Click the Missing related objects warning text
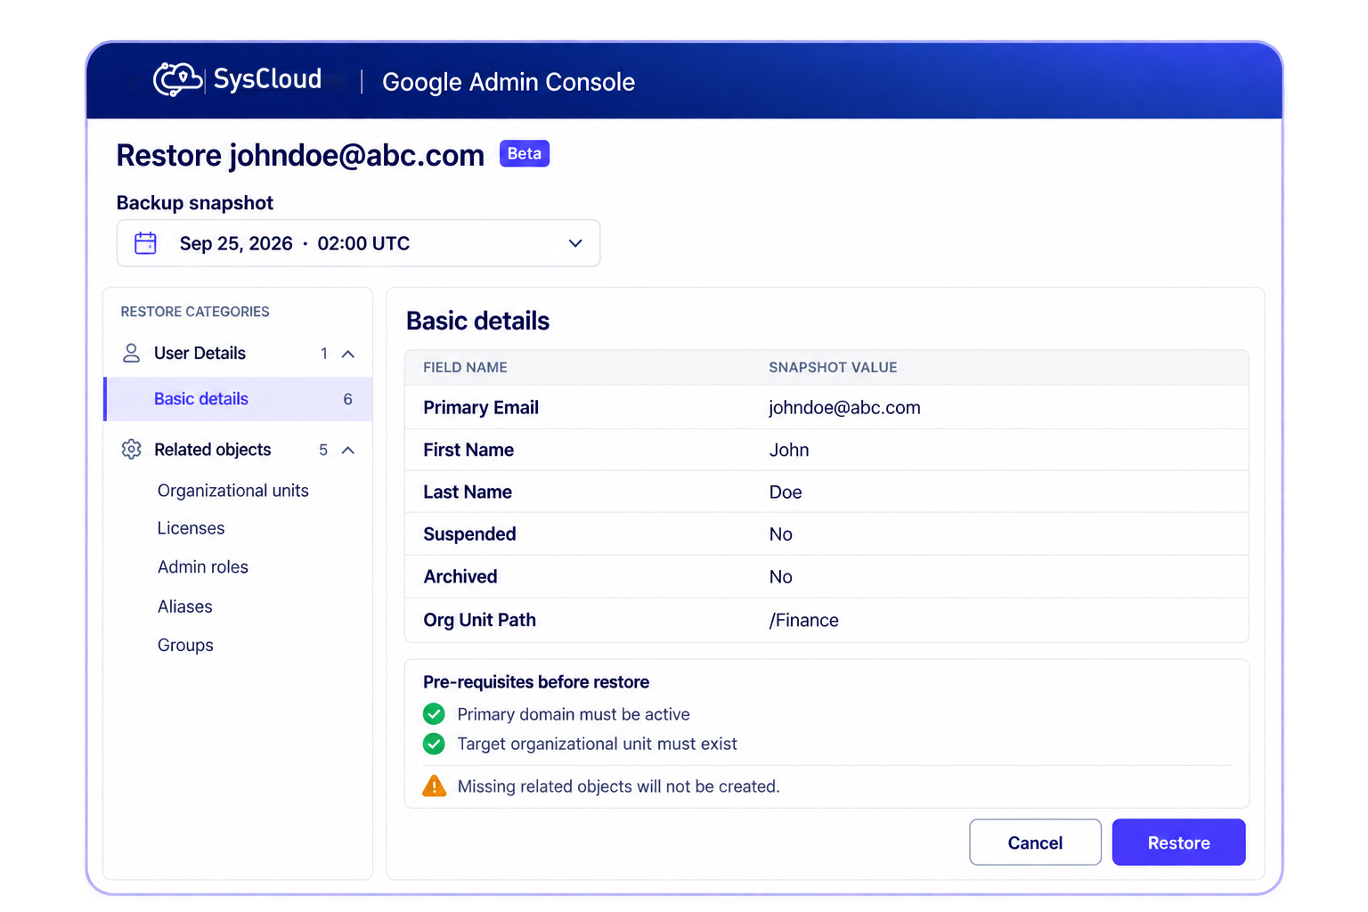Screen dimensions: 1368x912 618,786
